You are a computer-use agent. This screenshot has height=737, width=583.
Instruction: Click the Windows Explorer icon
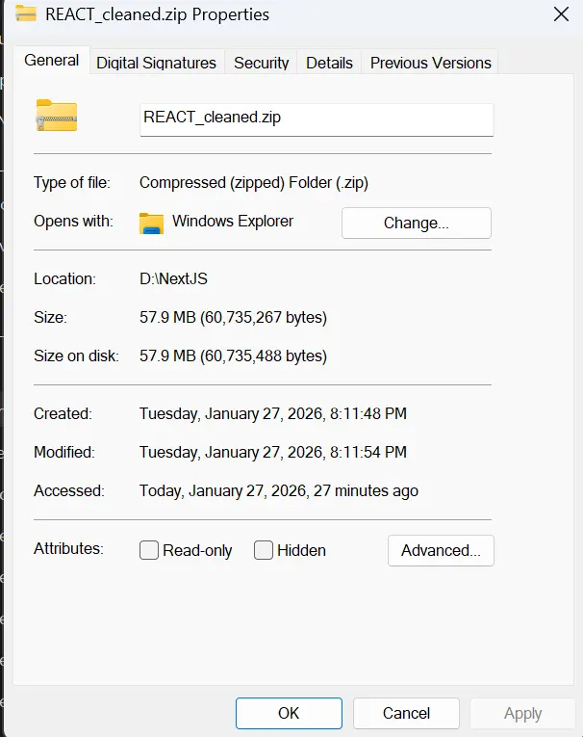[151, 223]
